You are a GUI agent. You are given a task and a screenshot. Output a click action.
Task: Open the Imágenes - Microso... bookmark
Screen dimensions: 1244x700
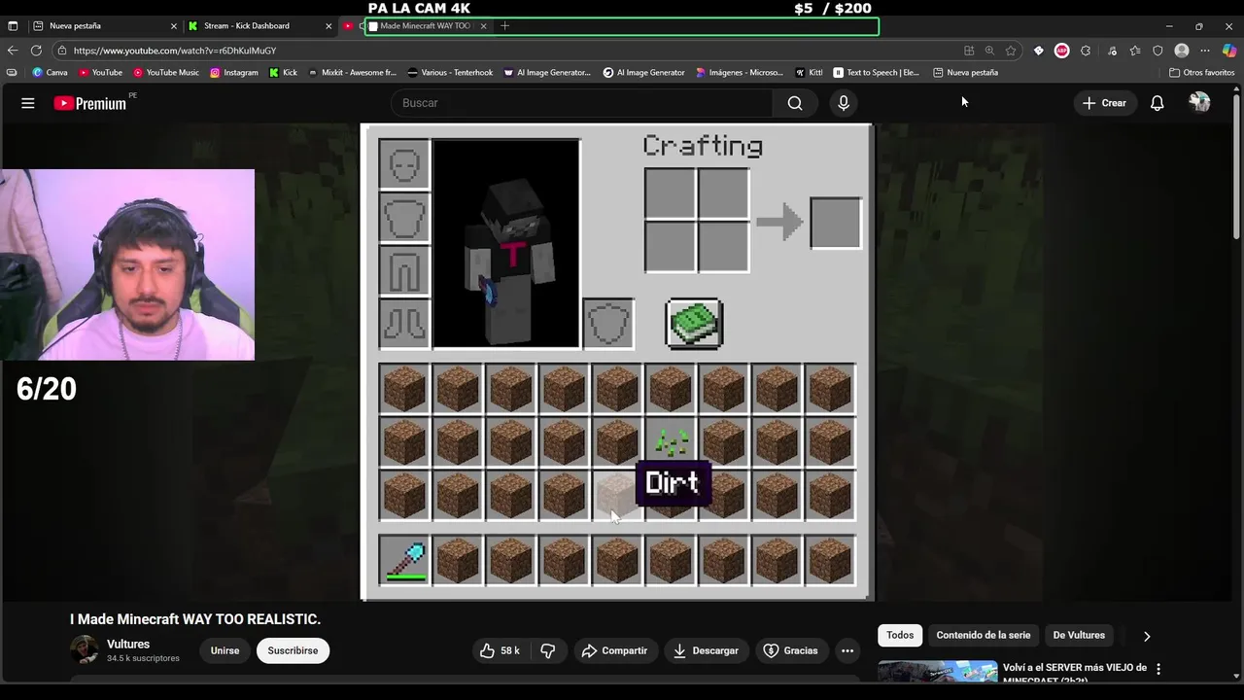[740, 72]
